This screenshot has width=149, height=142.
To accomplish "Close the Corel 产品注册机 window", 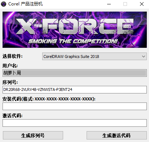I will click(142, 4).
